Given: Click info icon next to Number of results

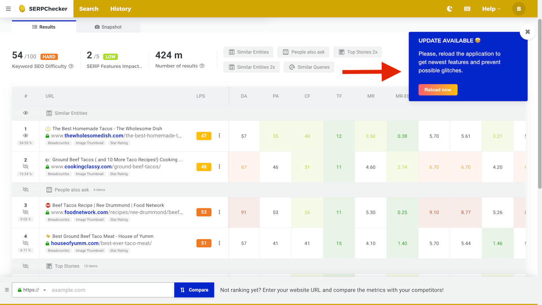Looking at the screenshot, I should point(202,66).
